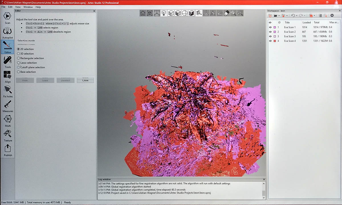Click the Deselect button in Editor panel
The width and height of the screenshot is (342, 205).
(x=65, y=80)
